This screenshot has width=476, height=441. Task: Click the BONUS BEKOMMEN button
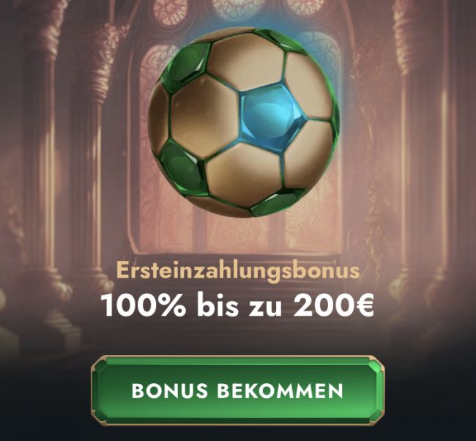click(238, 390)
